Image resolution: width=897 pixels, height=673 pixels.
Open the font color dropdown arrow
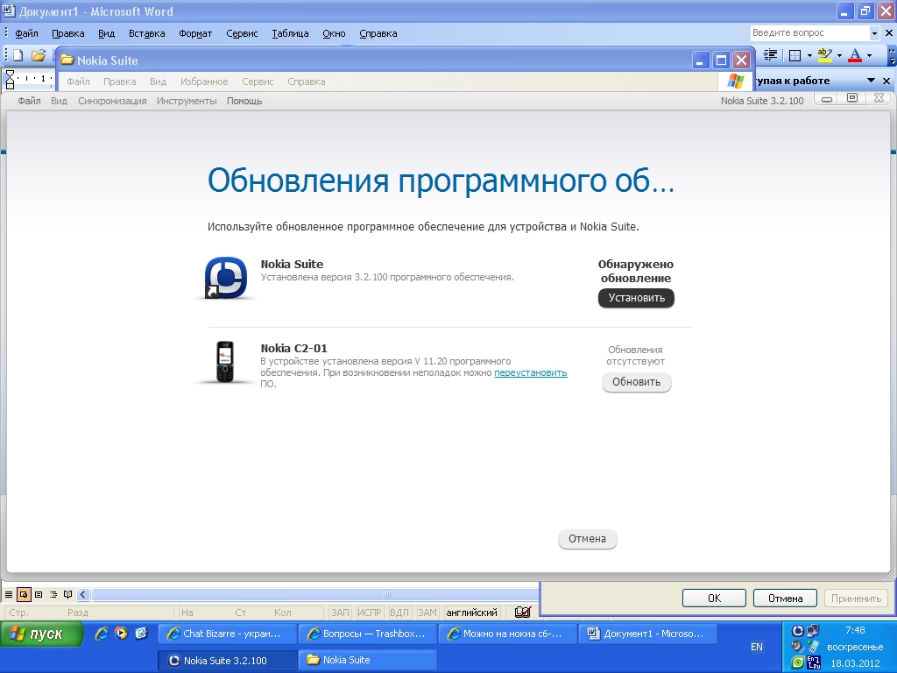point(869,55)
